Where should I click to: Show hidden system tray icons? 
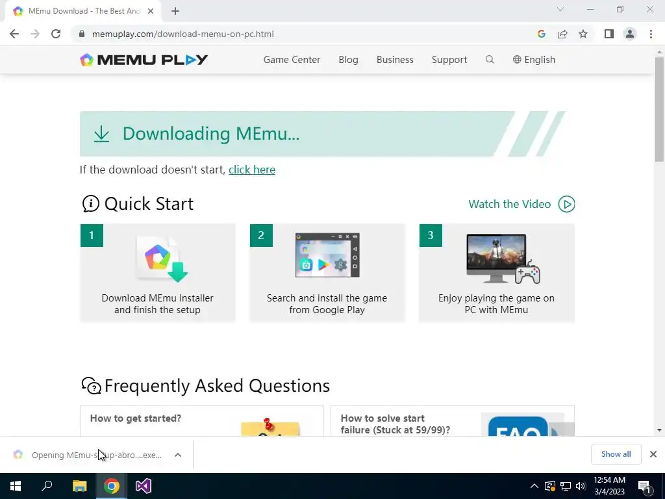[x=534, y=486]
